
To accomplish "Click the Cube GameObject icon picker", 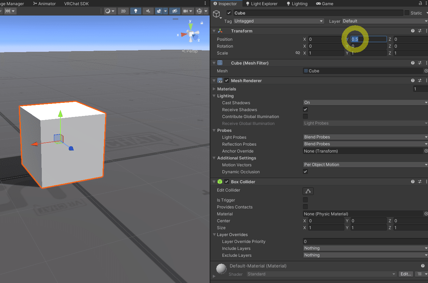I will pos(217,14).
